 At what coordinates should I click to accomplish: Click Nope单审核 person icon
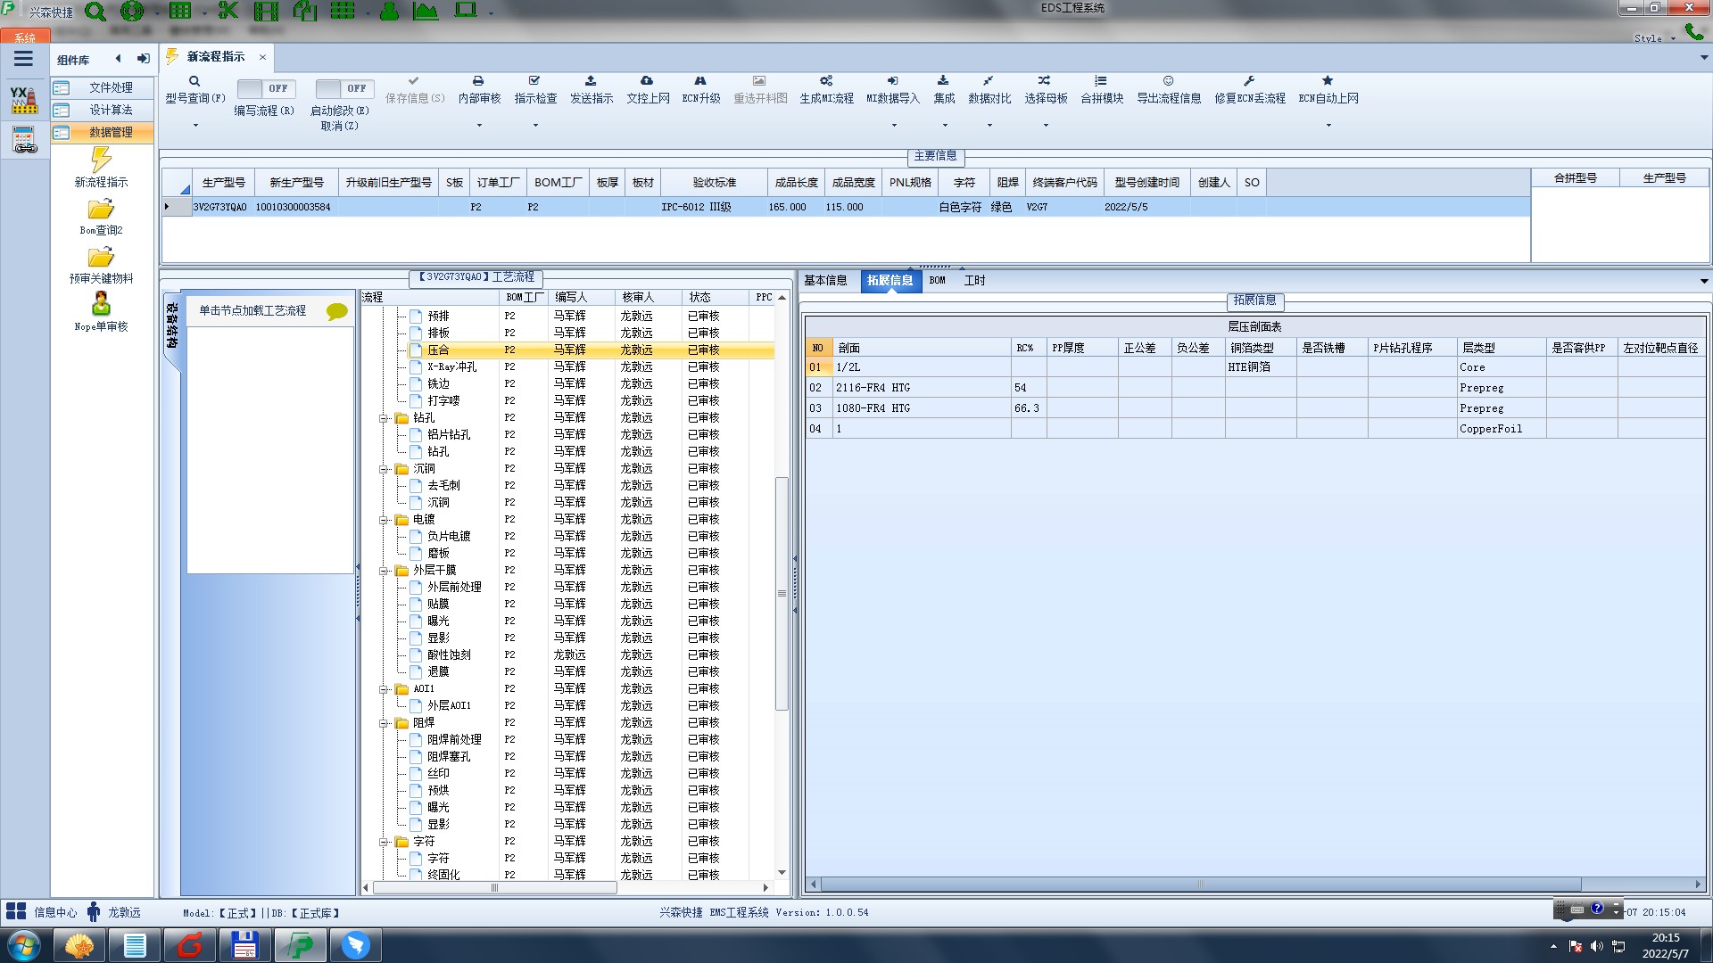(x=101, y=305)
